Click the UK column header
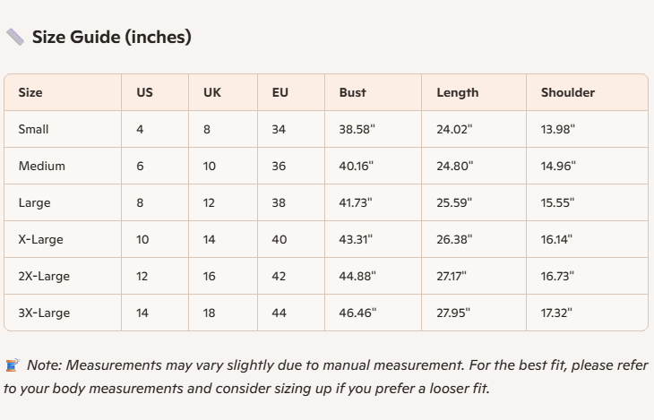 212,92
